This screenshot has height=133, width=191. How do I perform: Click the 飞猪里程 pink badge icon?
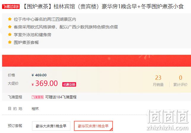point(38,97)
